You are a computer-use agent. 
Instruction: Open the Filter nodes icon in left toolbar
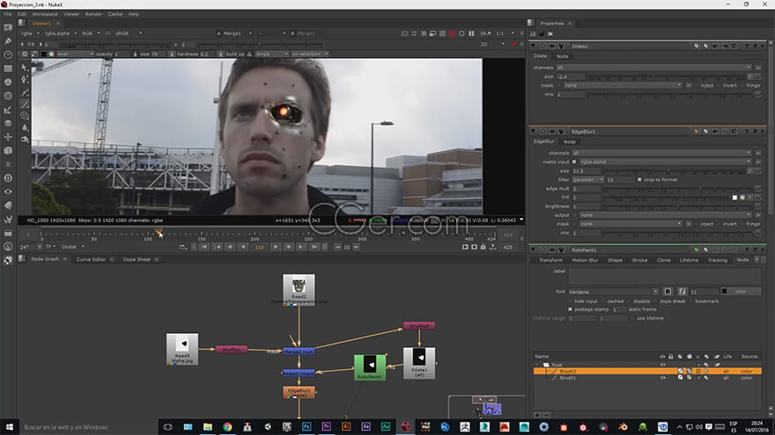point(8,96)
